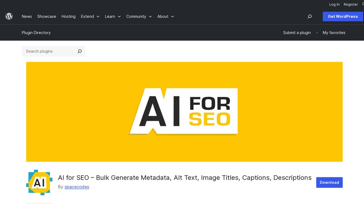Select the Learn menu label
The height and width of the screenshot is (204, 364).
tap(110, 17)
